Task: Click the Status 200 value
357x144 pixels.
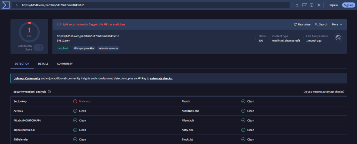Action: point(260,41)
